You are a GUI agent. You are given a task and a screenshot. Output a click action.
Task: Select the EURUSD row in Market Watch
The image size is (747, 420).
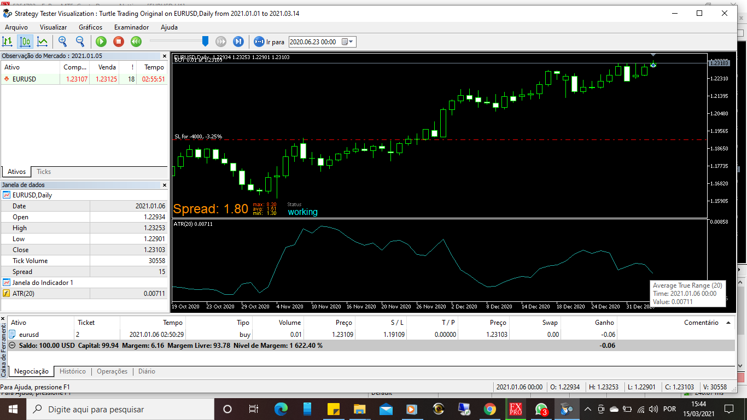[x=84, y=79]
